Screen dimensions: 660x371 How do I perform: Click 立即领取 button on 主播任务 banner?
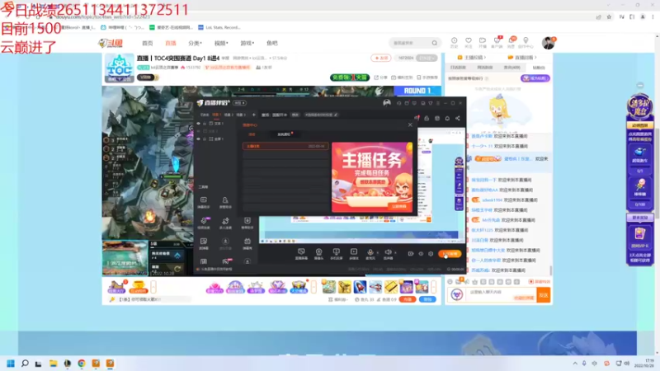tap(399, 206)
